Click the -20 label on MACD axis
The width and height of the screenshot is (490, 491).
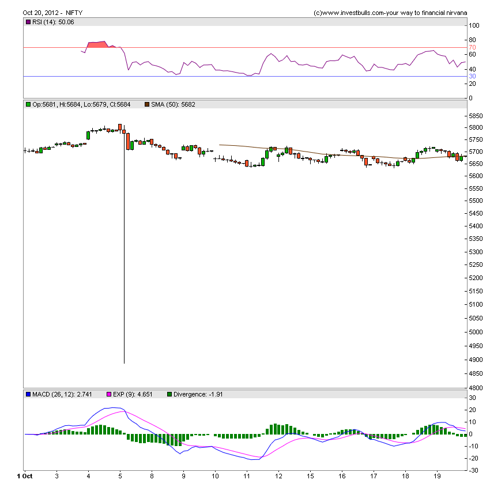(473, 458)
